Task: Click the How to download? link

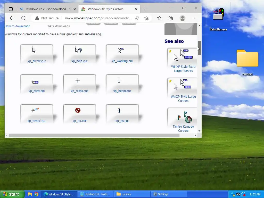Action: [17, 26]
